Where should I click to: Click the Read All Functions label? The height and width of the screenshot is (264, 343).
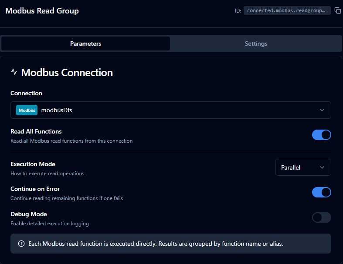pos(36,131)
